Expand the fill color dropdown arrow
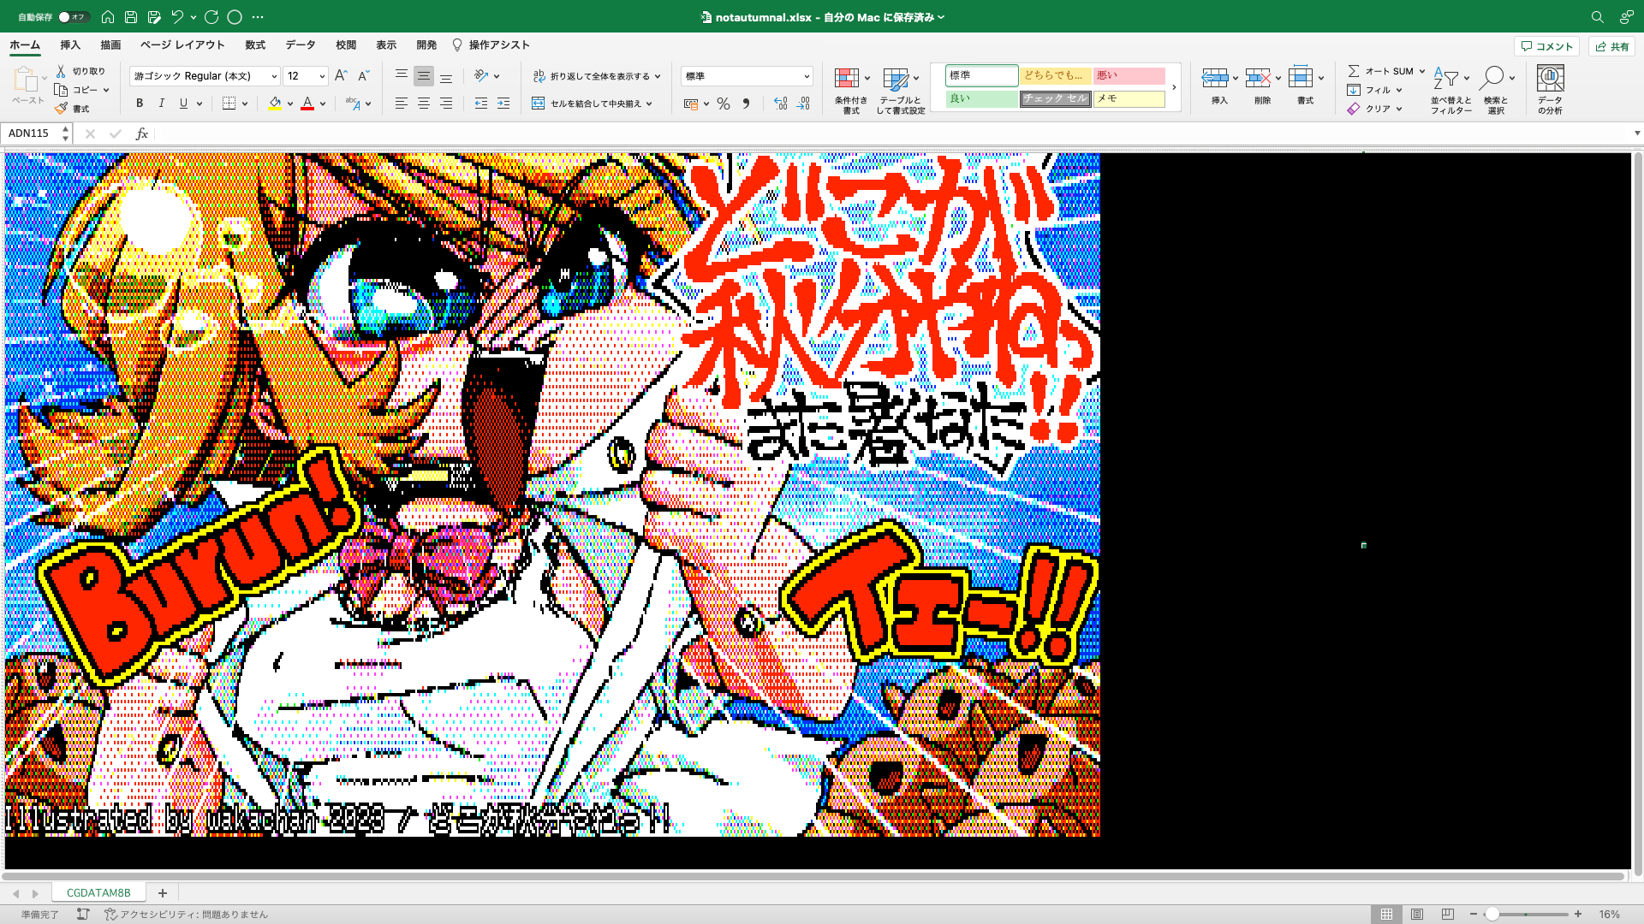 pos(290,104)
